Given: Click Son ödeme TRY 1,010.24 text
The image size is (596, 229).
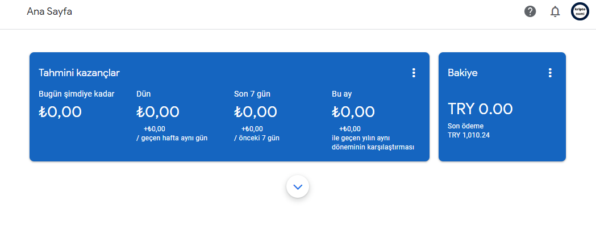Looking at the screenshot, I should [469, 130].
